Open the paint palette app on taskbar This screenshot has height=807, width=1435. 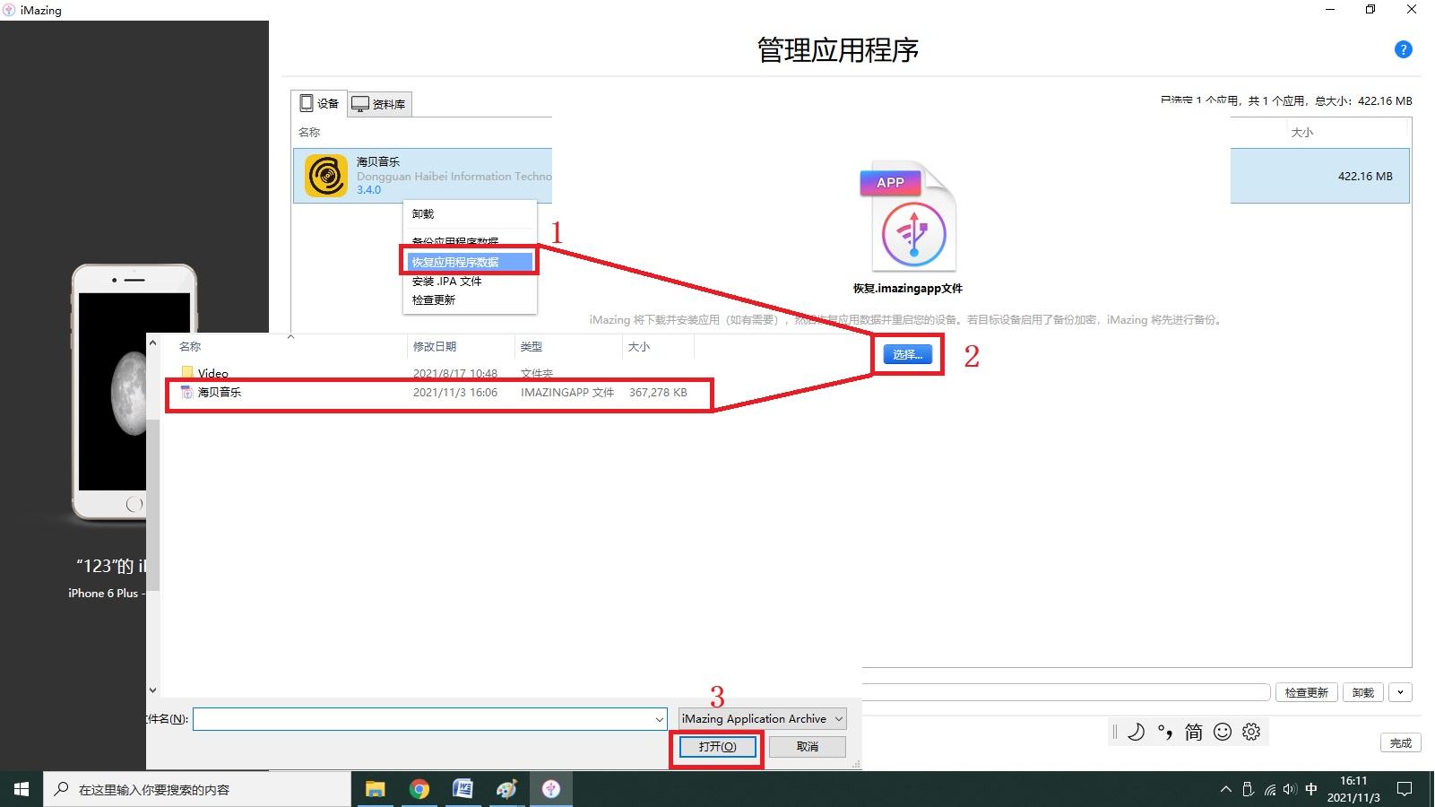point(506,789)
